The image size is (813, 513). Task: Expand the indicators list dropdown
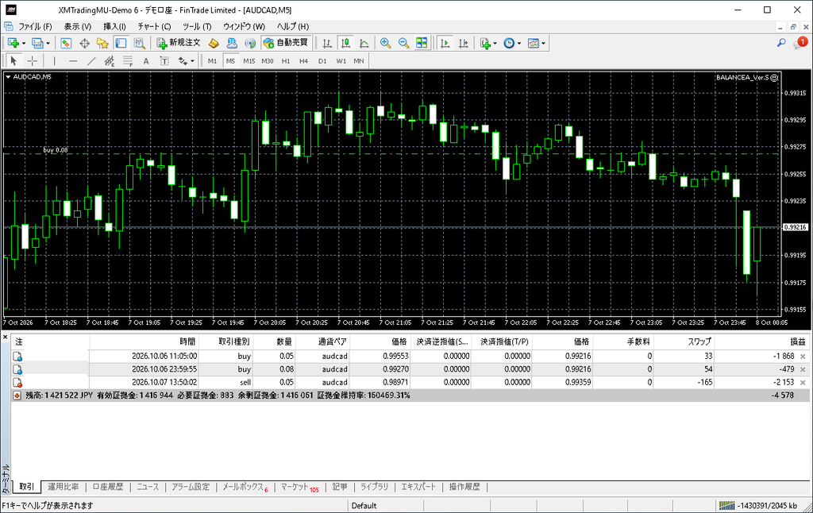pyautogui.click(x=495, y=43)
